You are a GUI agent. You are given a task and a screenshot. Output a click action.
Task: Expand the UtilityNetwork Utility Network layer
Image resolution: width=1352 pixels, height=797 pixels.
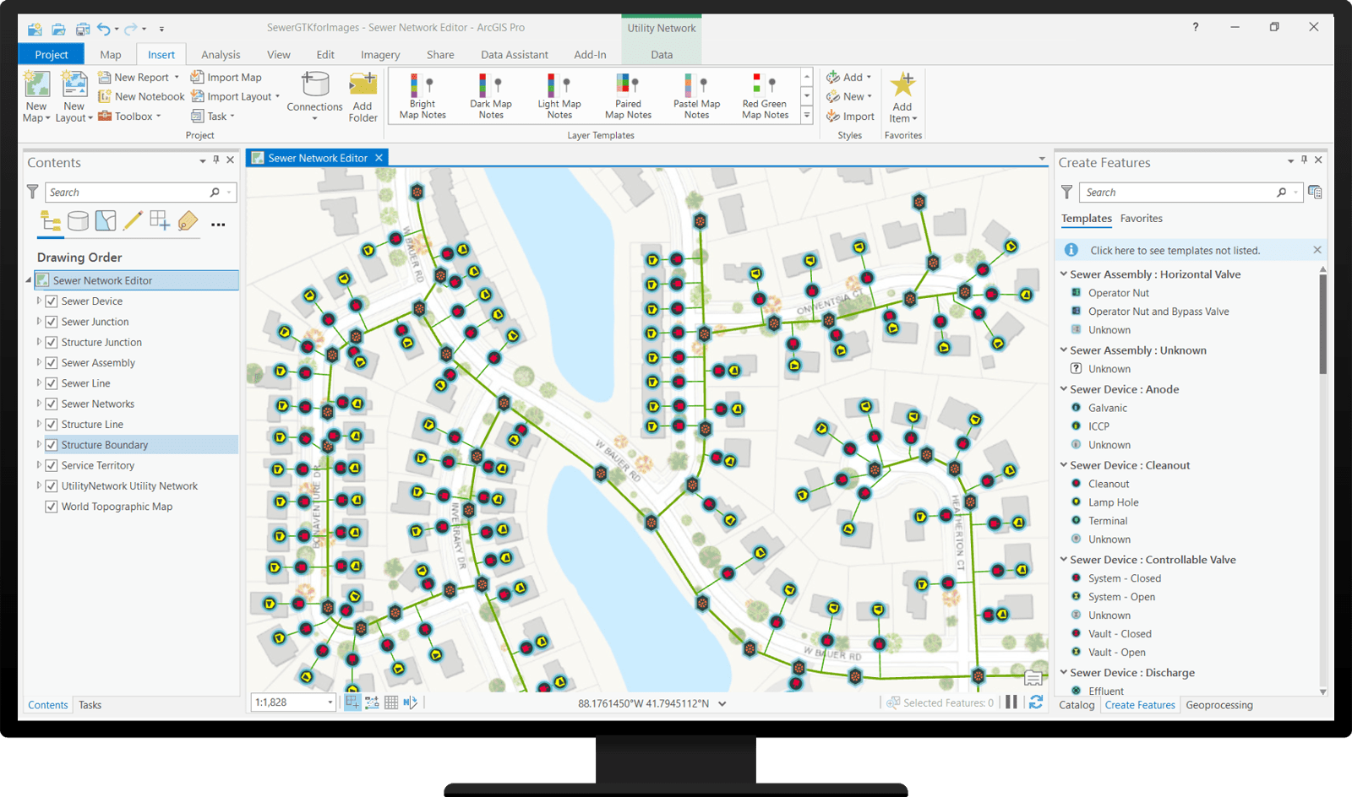click(39, 485)
